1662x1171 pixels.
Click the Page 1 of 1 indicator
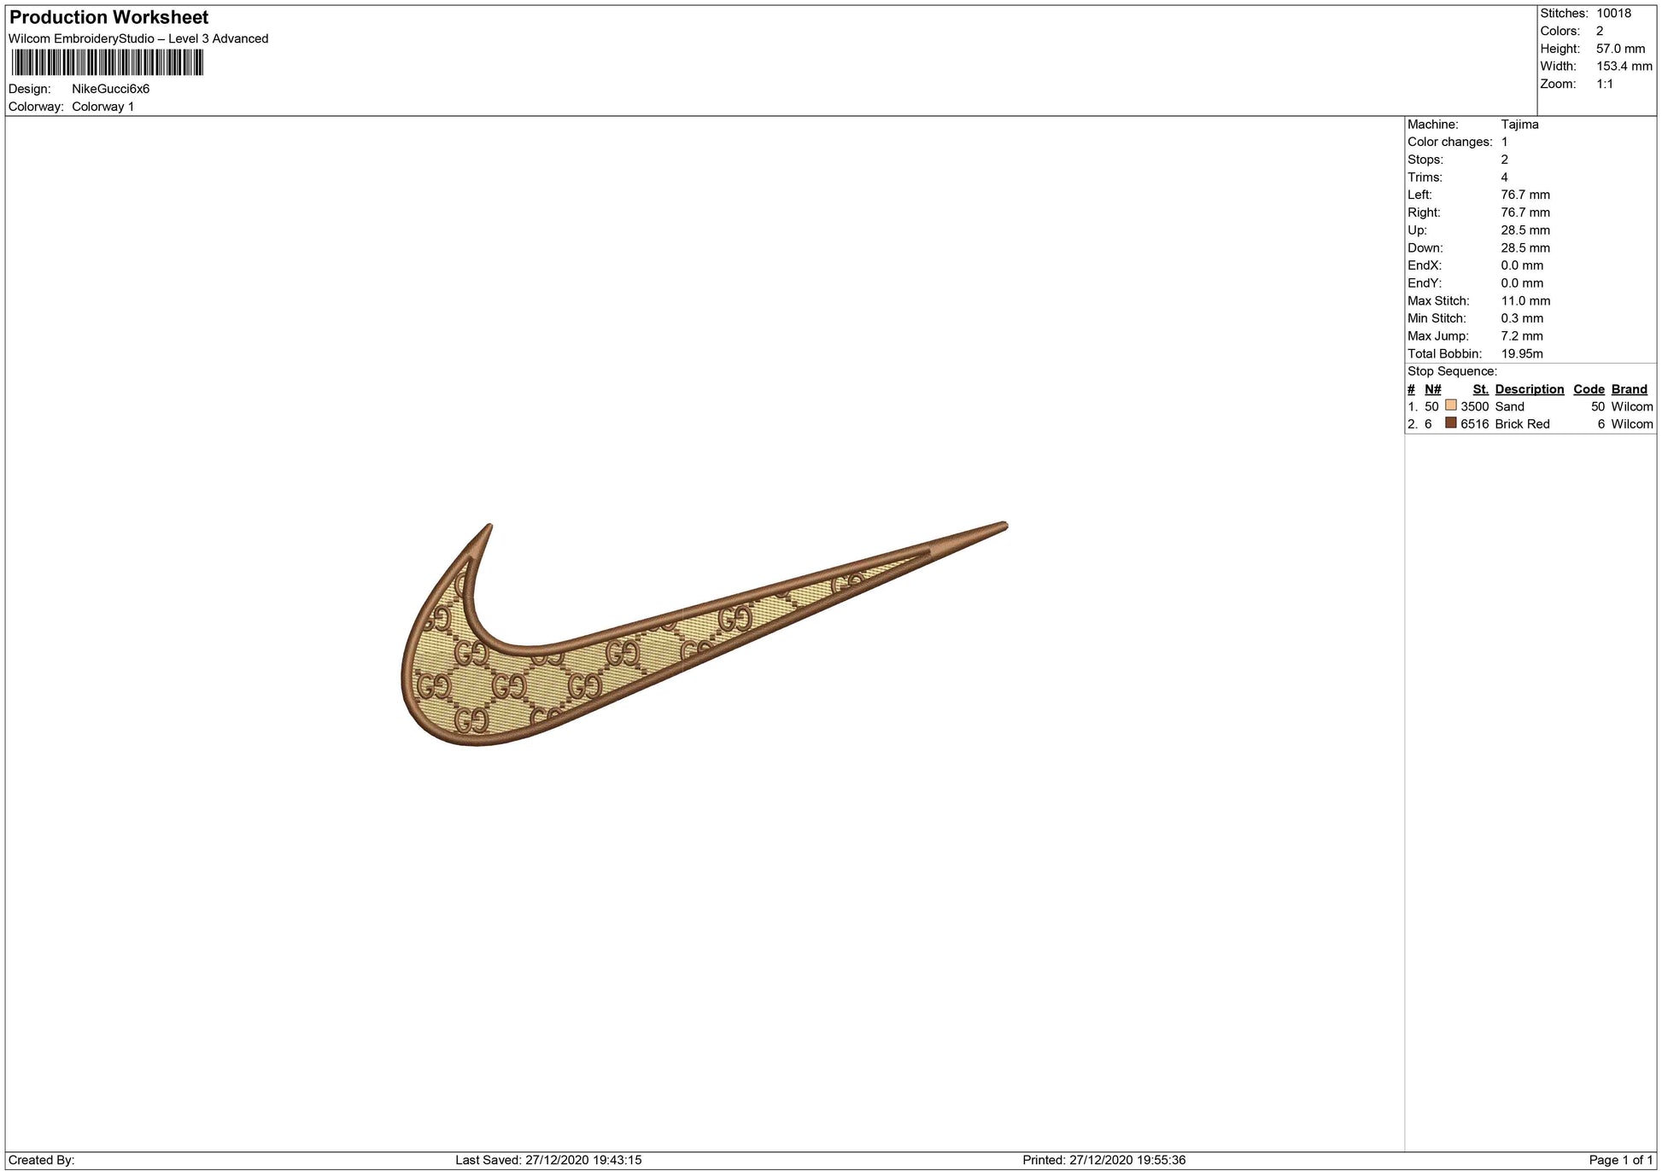1620,1160
